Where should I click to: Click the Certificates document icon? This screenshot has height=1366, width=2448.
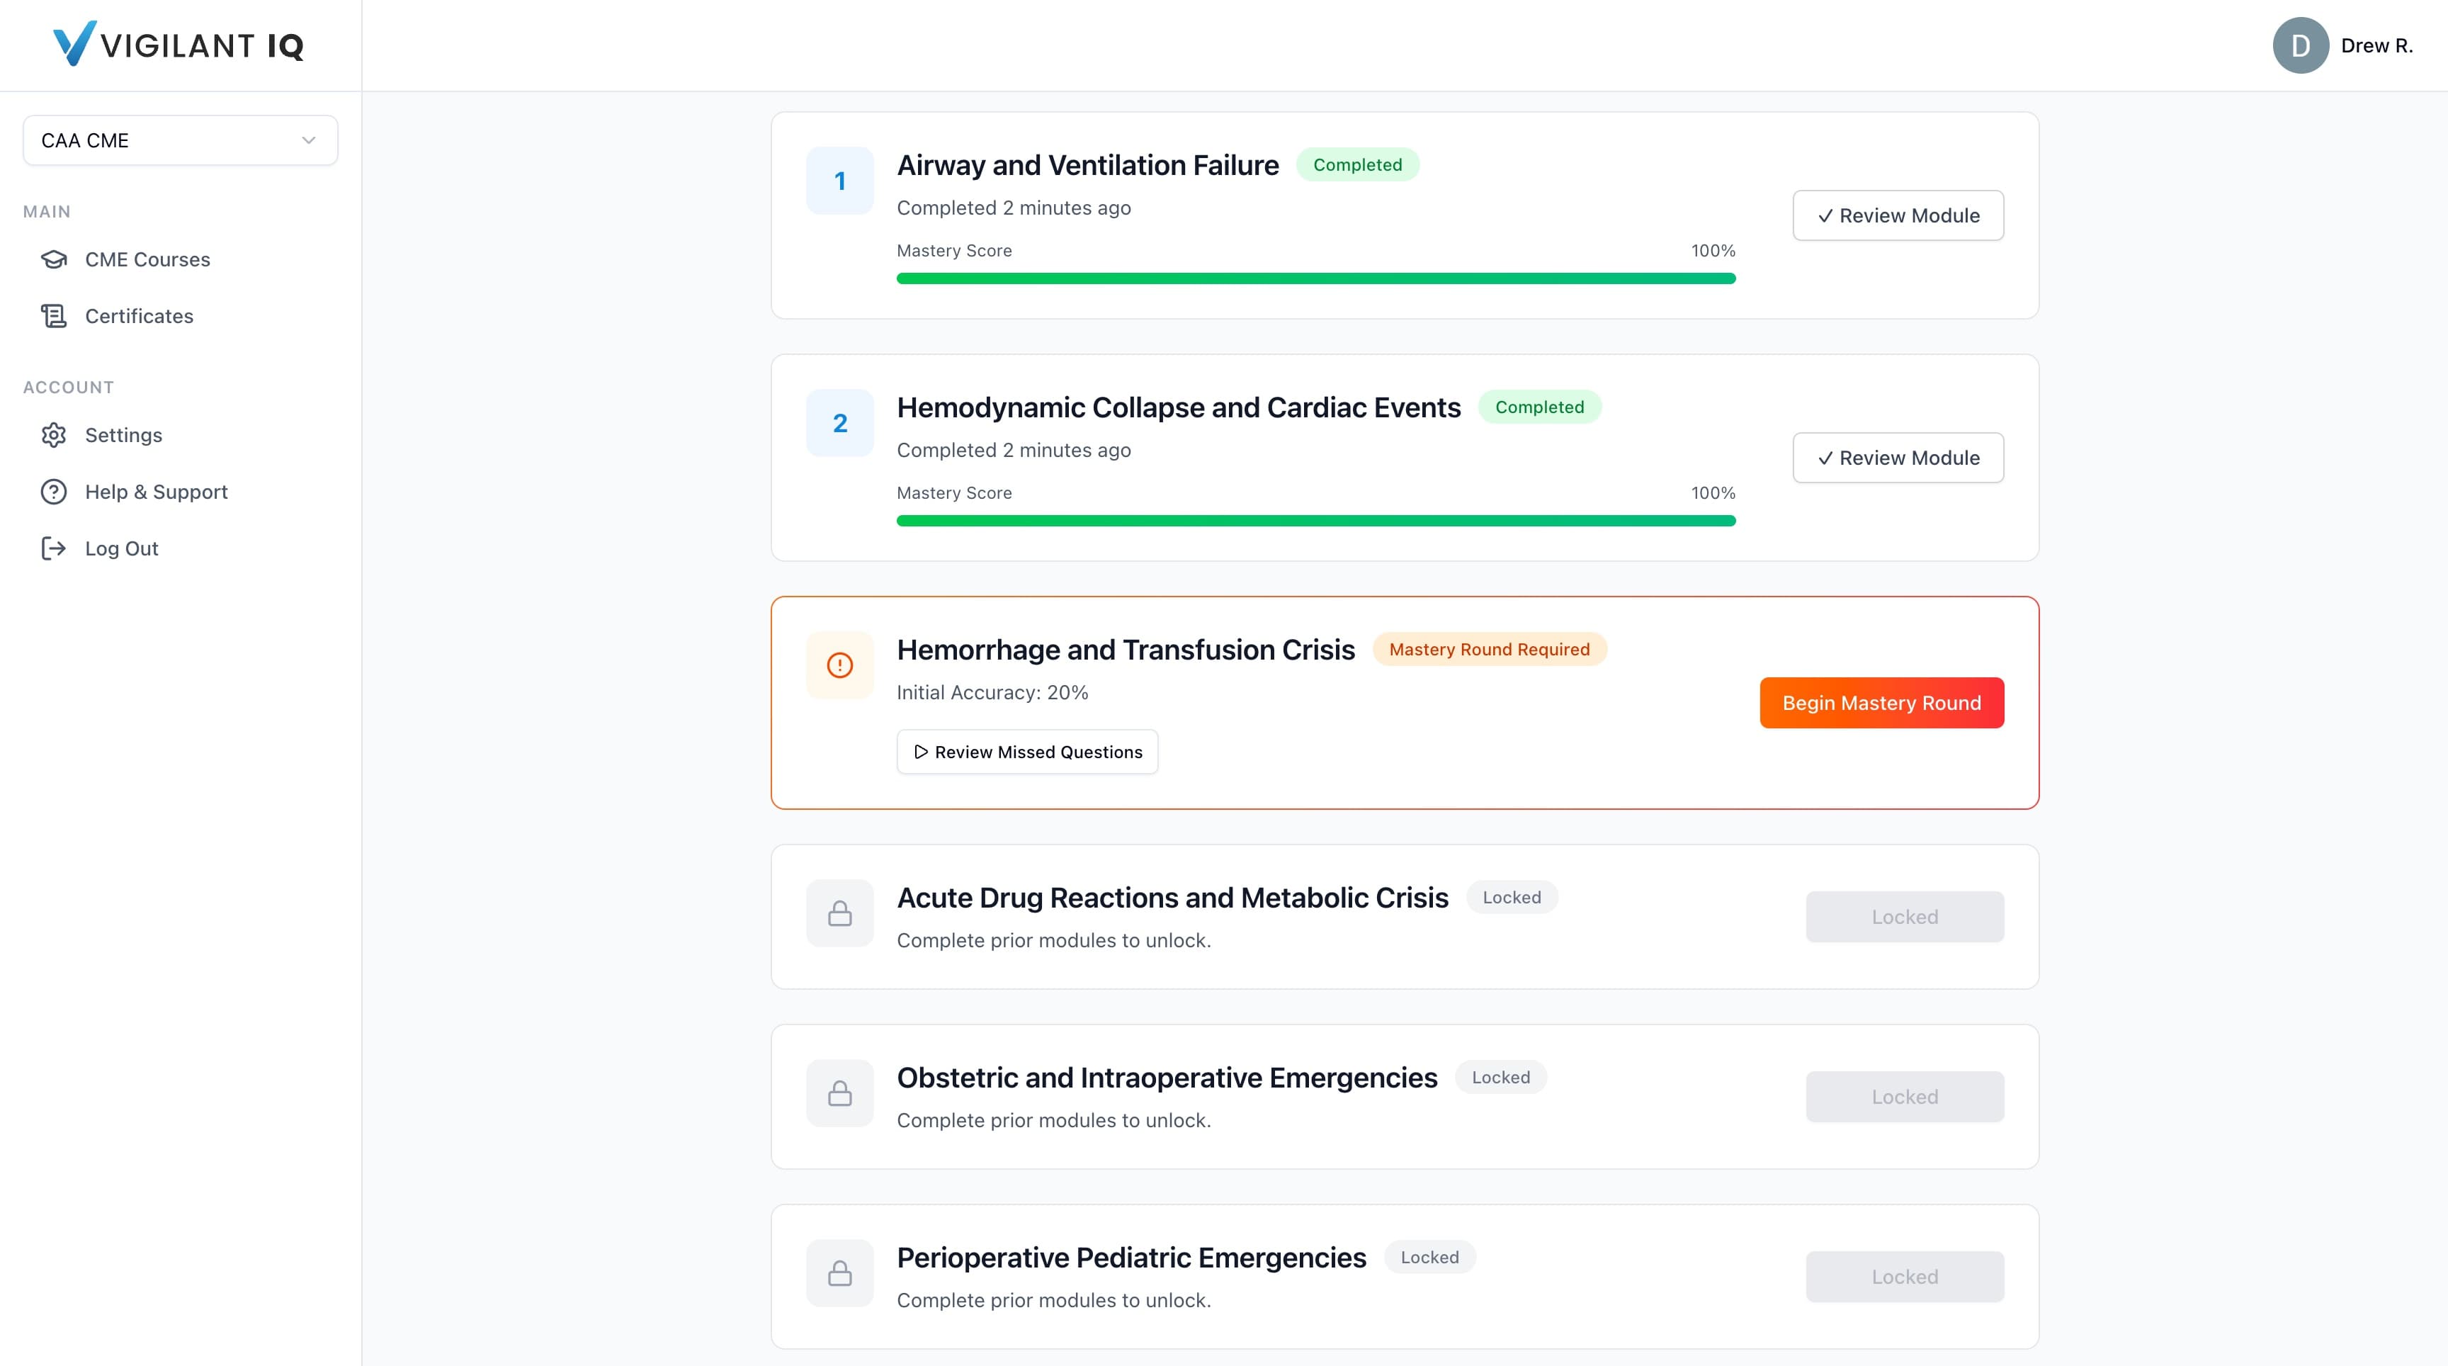[x=54, y=315]
